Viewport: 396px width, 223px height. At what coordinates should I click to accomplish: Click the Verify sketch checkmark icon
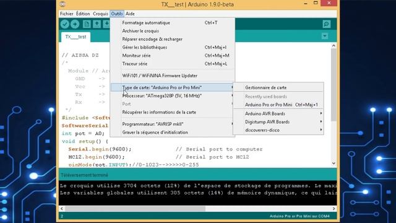pyautogui.click(x=65, y=24)
